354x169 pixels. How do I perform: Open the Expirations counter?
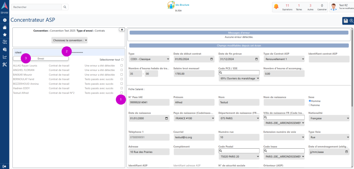(287, 7)
